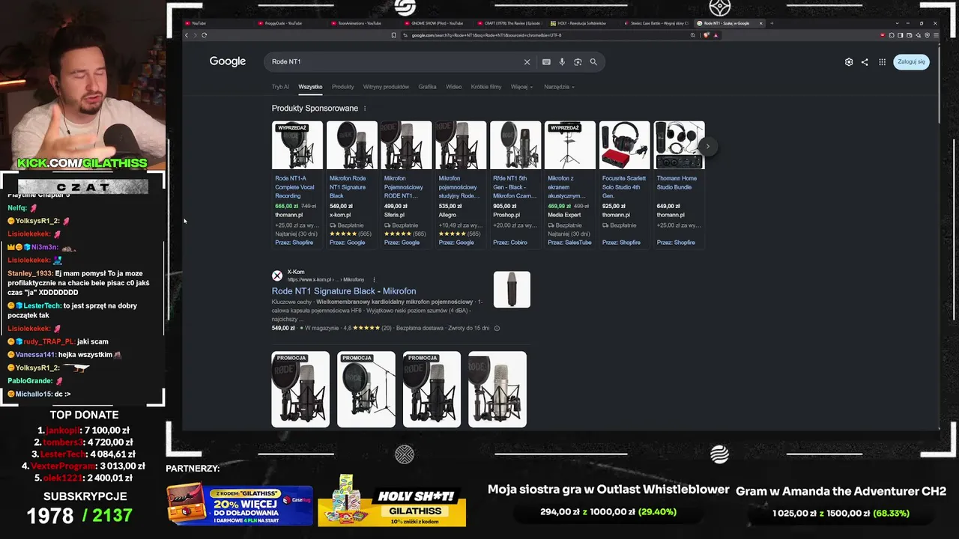Viewport: 959px width, 539px height.
Task: Click the X-Kom site favicon
Action: (x=277, y=275)
